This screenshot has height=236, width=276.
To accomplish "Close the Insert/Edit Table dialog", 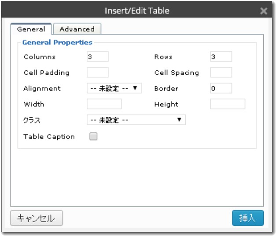I will pyautogui.click(x=264, y=11).
